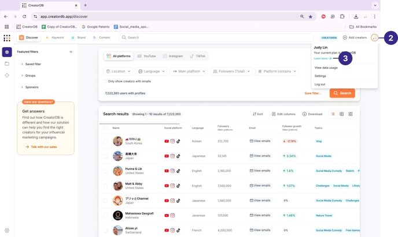Screen dimensions: 398x237
Task: Click View emails for Matt & Abby
Action: (x=260, y=186)
